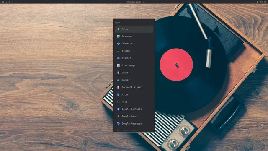
Task: Switch to workspace 2 in top bar
Action: (x=9, y=2)
